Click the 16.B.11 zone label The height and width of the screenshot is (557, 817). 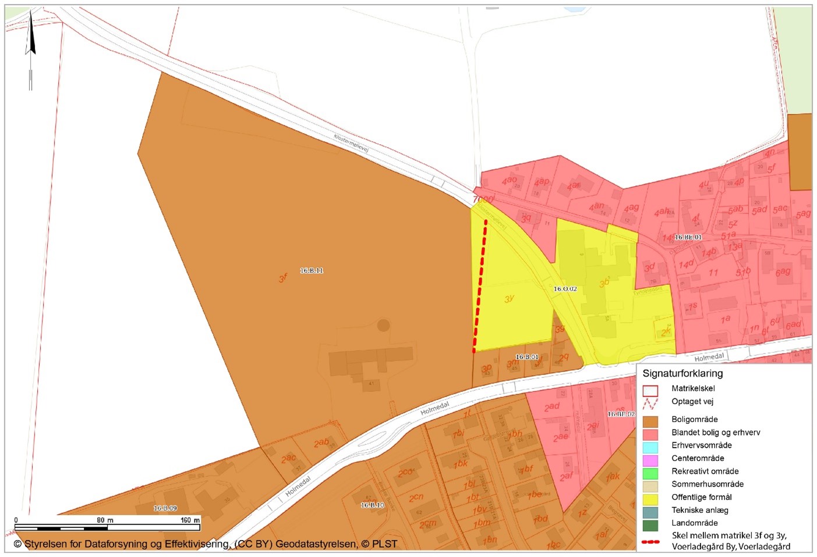(312, 271)
